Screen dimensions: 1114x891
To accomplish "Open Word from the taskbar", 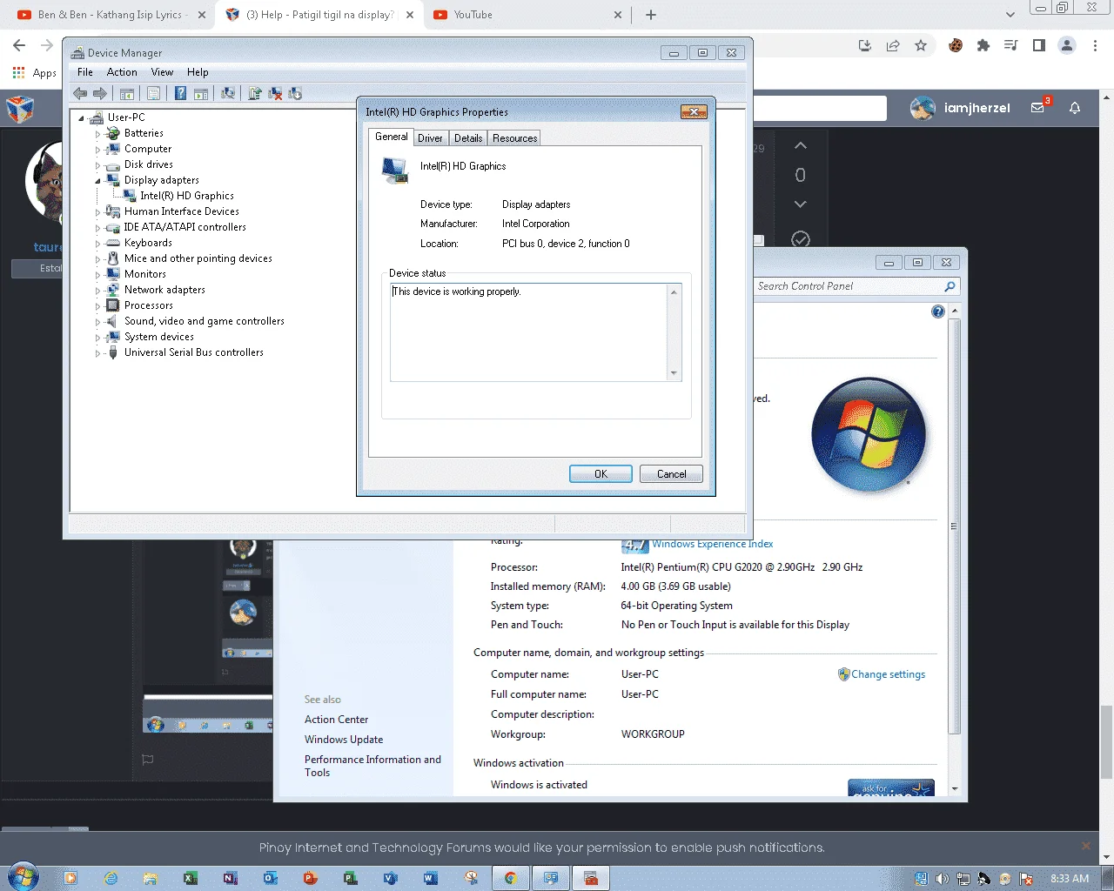I will (x=431, y=878).
